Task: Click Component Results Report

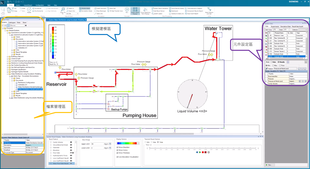Action: (x=194, y=11)
